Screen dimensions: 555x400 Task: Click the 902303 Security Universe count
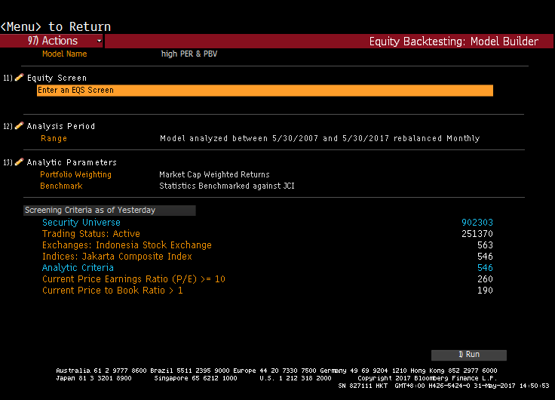coord(477,223)
